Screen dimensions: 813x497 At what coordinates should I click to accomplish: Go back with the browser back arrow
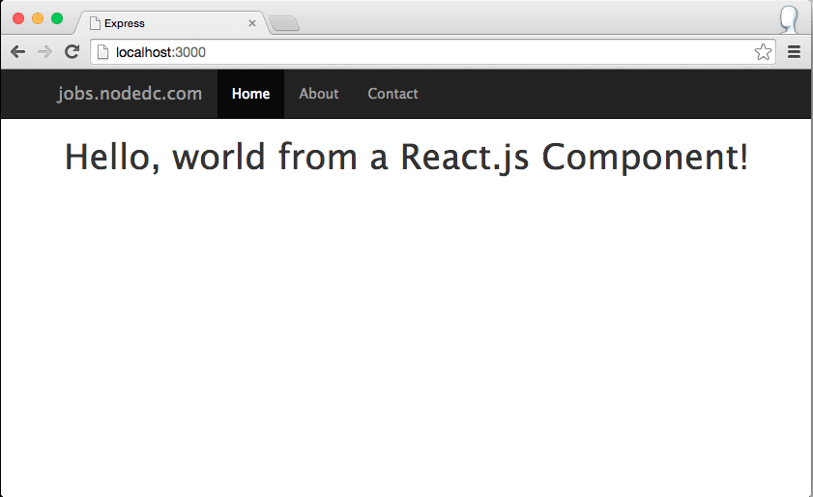pyautogui.click(x=17, y=52)
